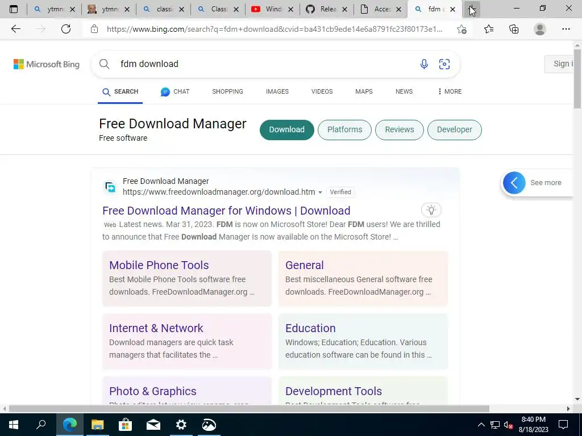
Task: Open the Windows Start menu
Action: pos(14,425)
